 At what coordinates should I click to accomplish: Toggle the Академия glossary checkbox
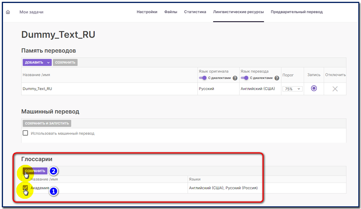point(26,188)
